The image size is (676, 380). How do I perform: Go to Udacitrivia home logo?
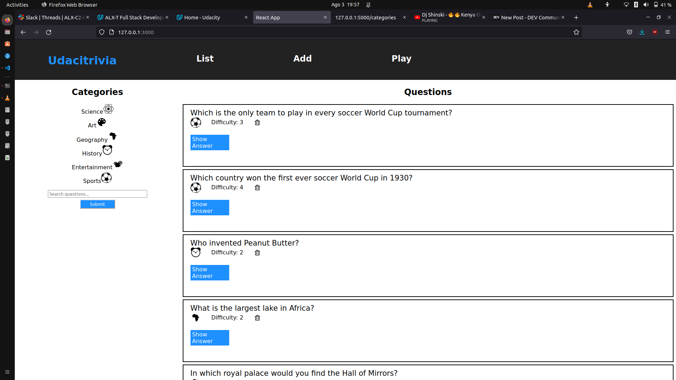[82, 61]
